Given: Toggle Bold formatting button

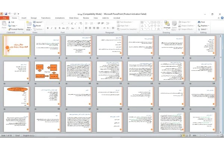Looking at the screenshot, I should tap(48, 28).
